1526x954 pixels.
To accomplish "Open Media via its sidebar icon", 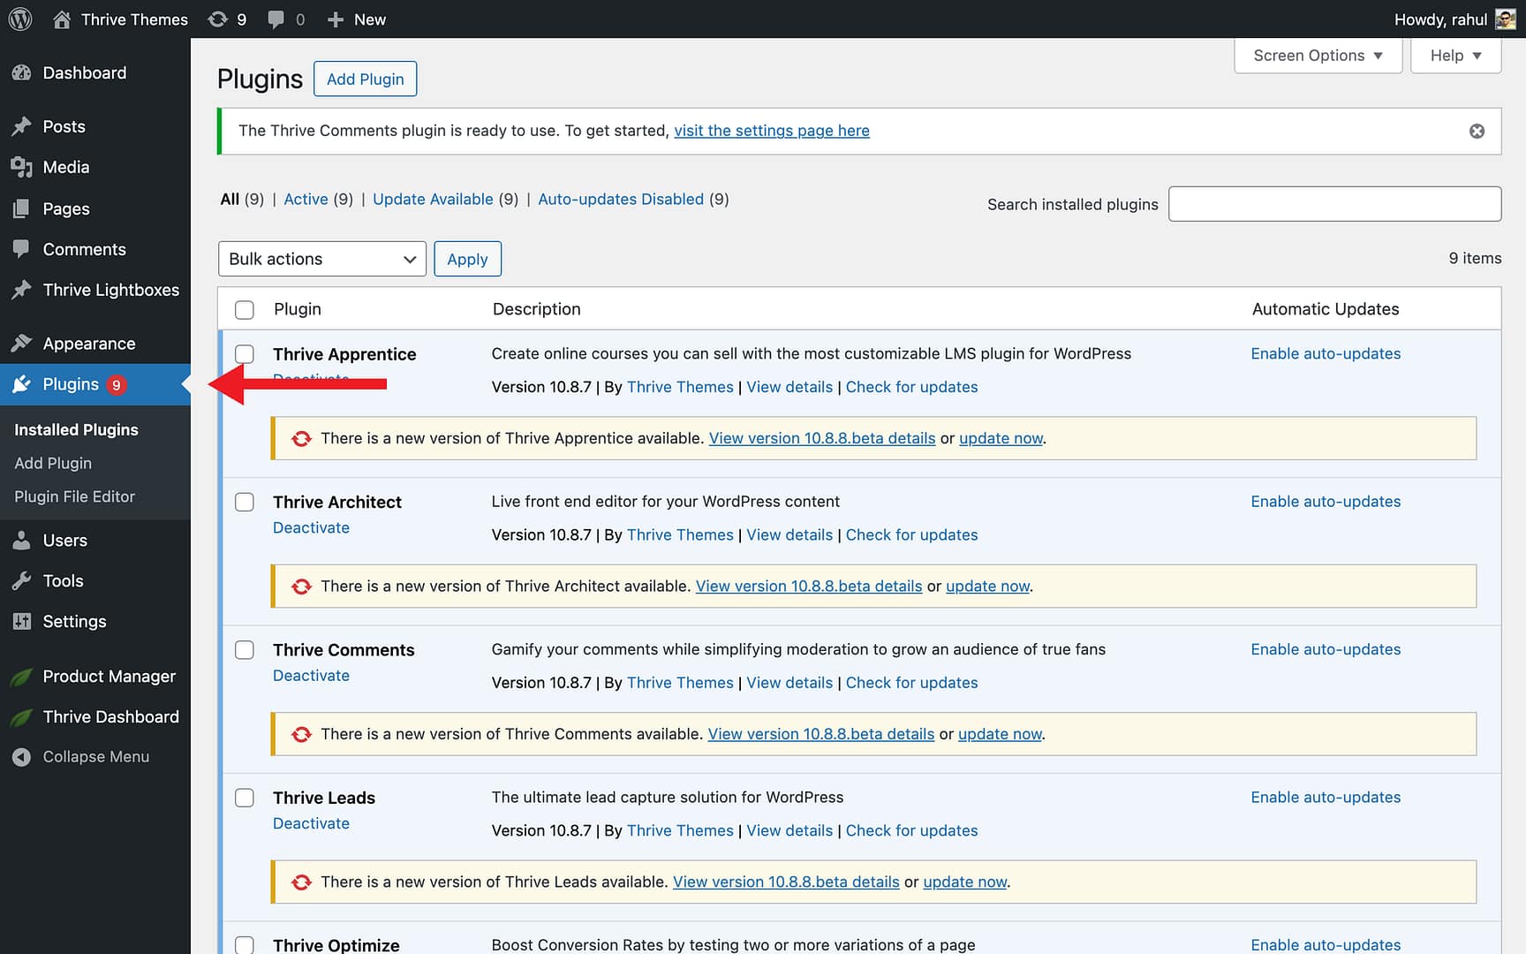I will 22,167.
